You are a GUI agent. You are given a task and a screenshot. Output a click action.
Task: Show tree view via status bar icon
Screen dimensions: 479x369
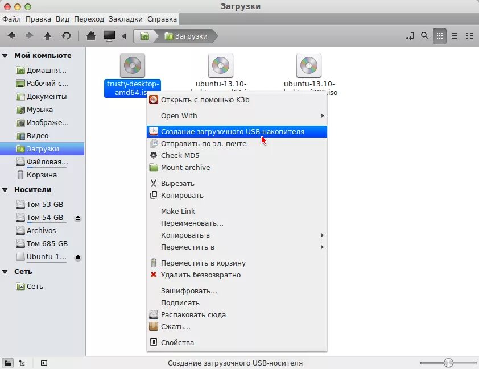pos(22,363)
